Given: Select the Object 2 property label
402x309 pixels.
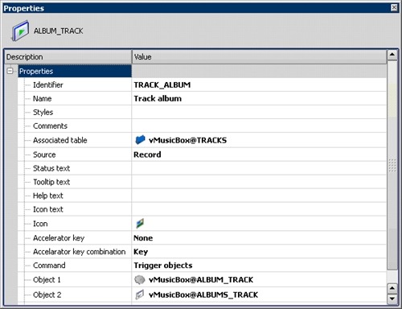Looking at the screenshot, I should click(47, 295).
